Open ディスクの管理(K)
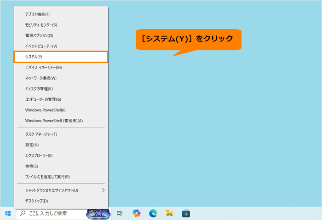Image resolution: width=322 pixels, height=220 pixels. tap(61, 89)
